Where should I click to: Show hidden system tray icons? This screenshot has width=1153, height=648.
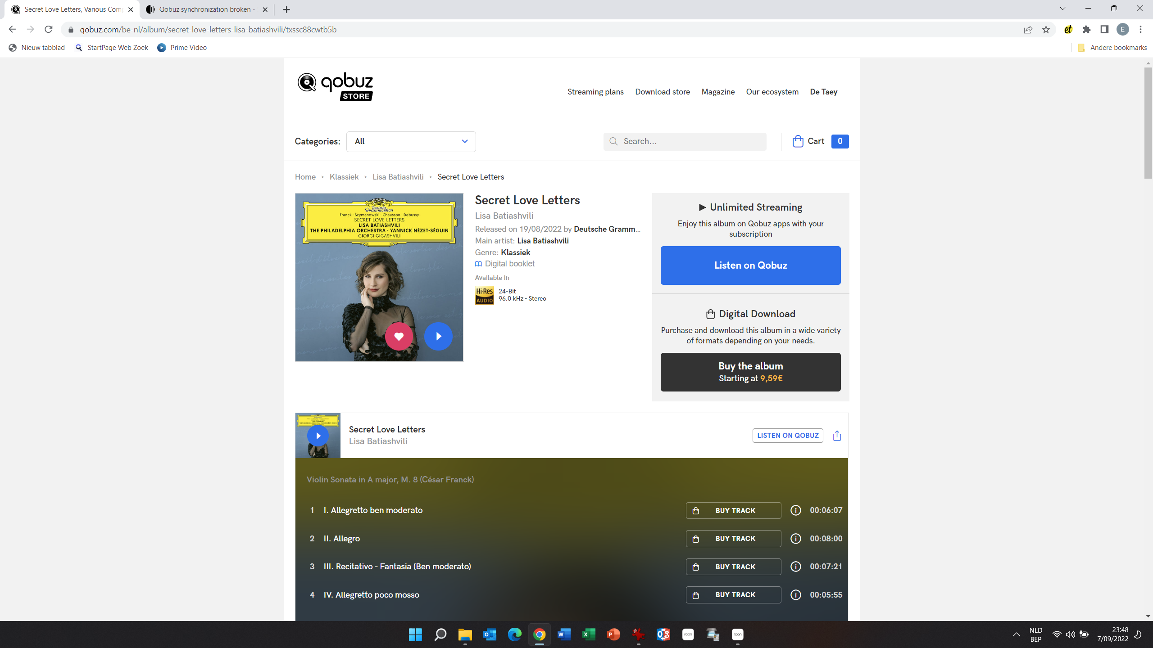[1016, 634]
